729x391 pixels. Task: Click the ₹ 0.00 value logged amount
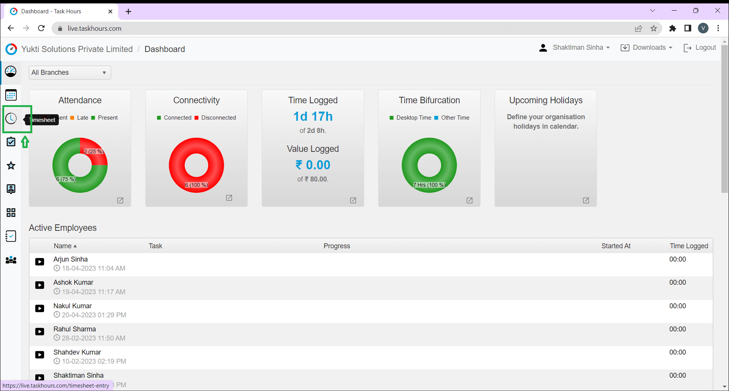pos(313,165)
